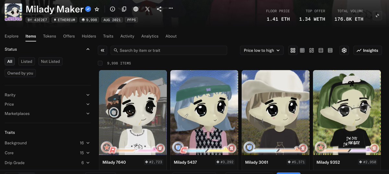This screenshot has width=389, height=174.
Task: Select all items checkbox
Action: click(x=100, y=63)
